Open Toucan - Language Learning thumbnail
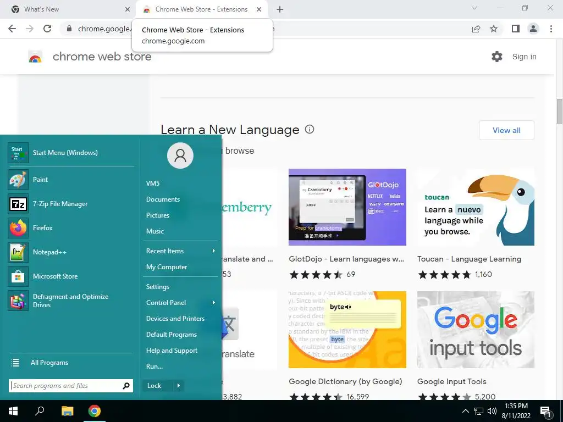Screen dimensions: 563x422 pos(476,207)
